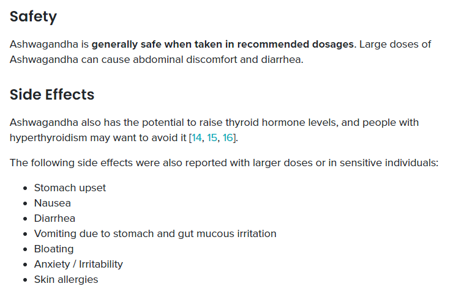Click the thyroid hormone levels sentence
The image size is (456, 300).
214,130
